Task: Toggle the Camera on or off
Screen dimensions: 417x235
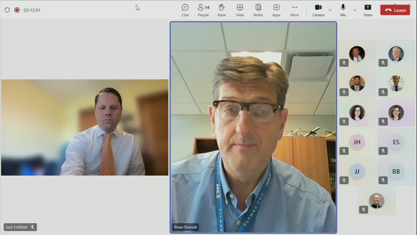Action: 318,10
